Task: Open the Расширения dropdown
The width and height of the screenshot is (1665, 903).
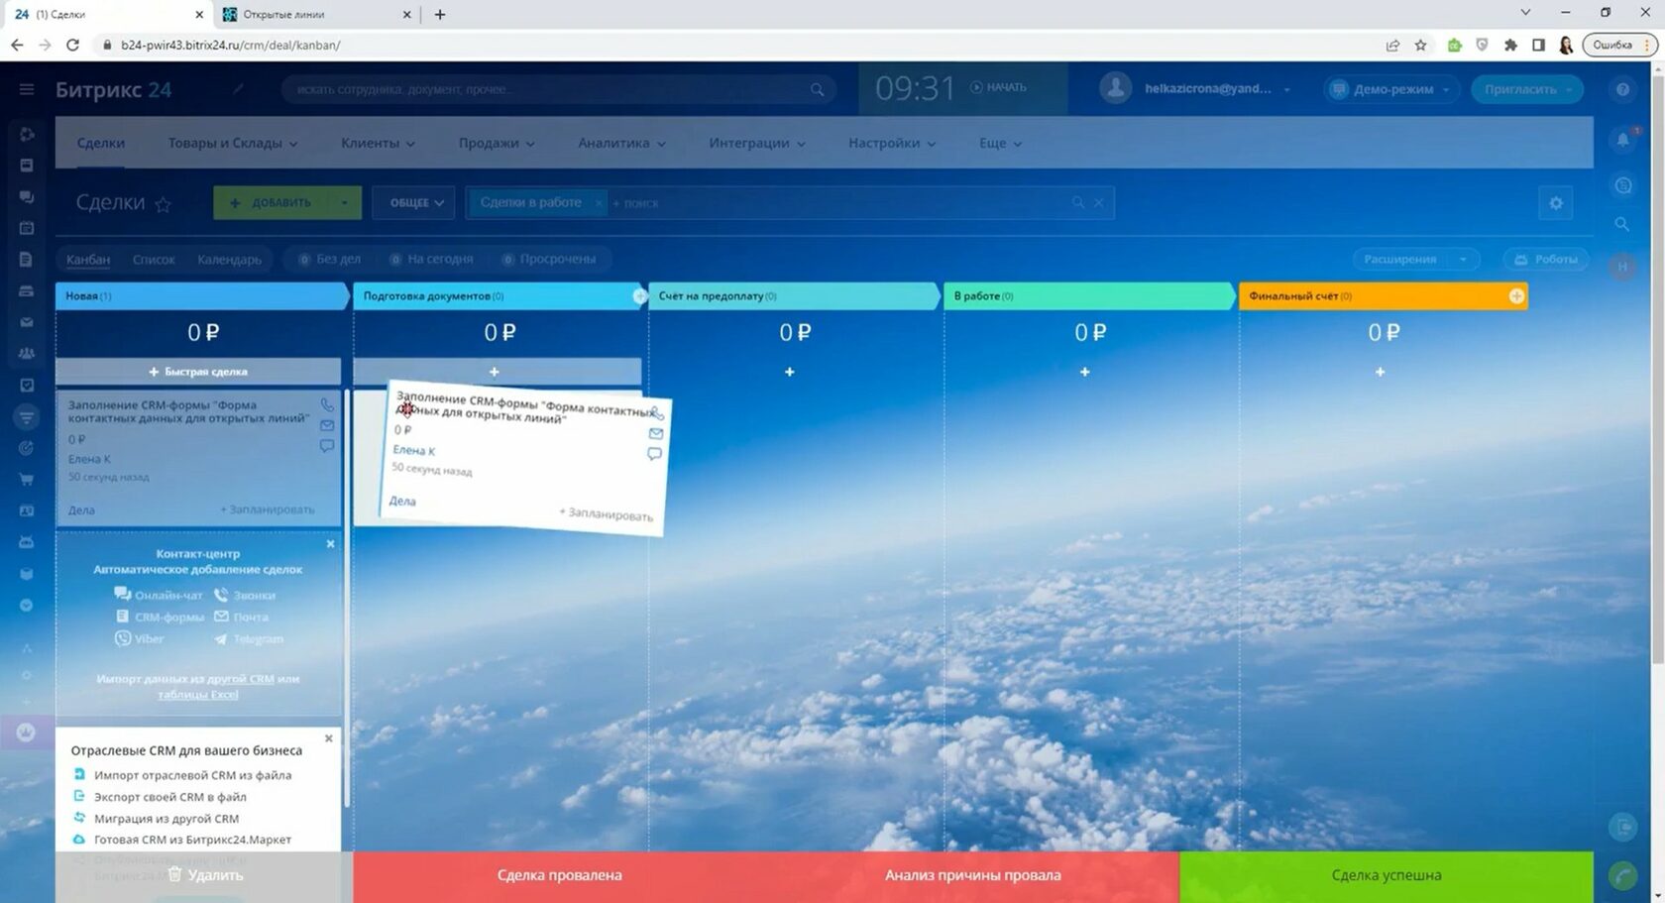Action: [1416, 260]
